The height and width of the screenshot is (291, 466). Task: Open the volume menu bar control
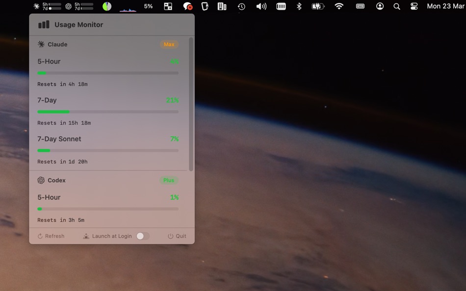pos(260,6)
